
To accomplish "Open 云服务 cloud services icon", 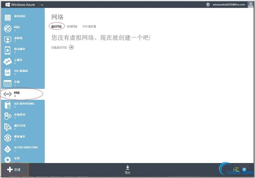I will pyautogui.click(x=8, y=61).
